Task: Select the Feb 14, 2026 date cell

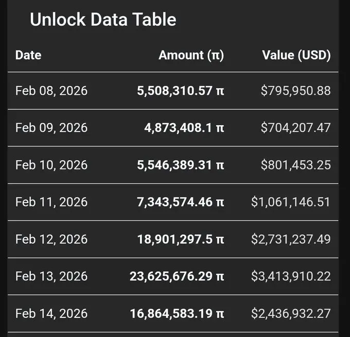Action: click(x=51, y=313)
